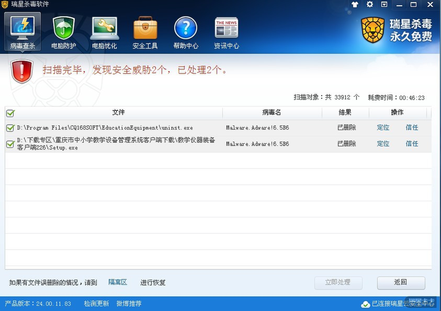This screenshot has width=441, height=311.
Task: Click 信任 for the Setup.exe row
Action: click(x=412, y=144)
